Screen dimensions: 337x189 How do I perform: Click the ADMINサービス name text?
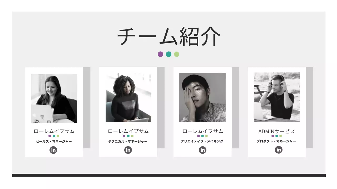point(277,132)
